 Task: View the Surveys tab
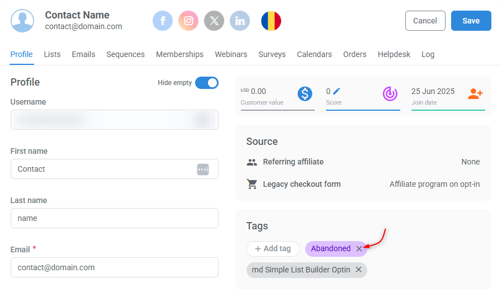[x=272, y=54]
